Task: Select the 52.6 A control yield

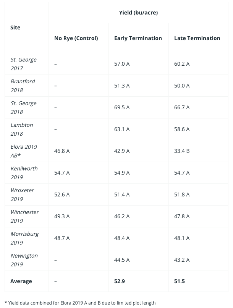Action: tap(62, 195)
